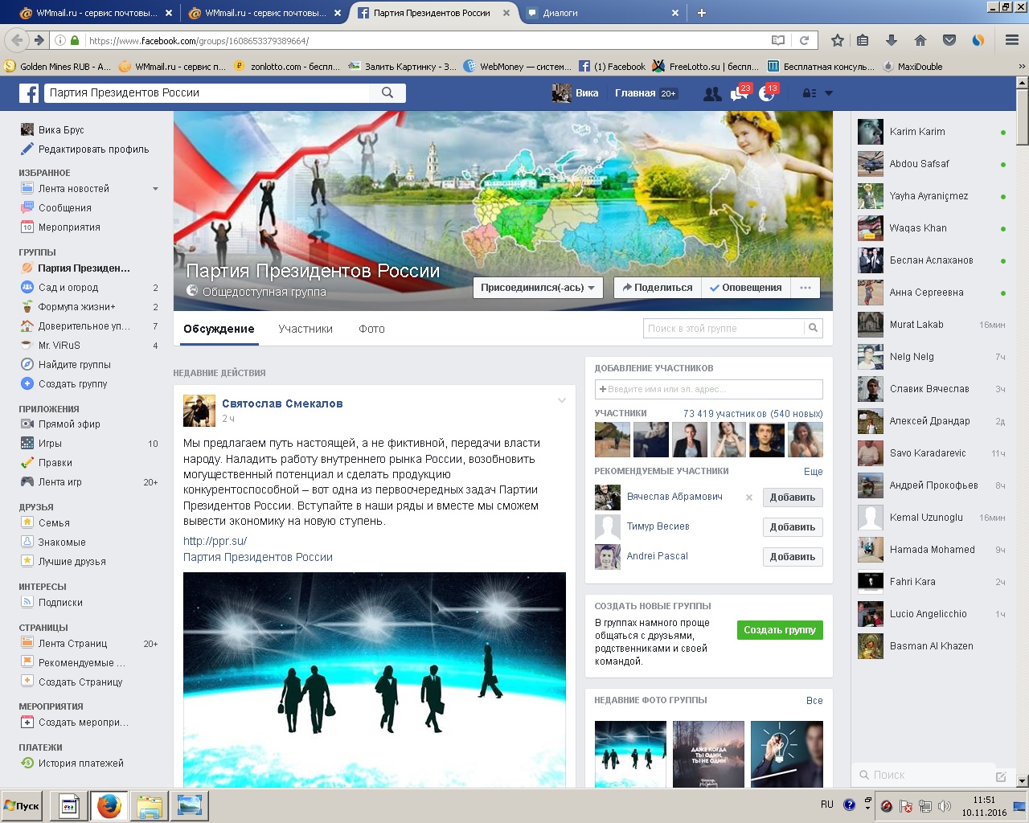Open the three-dots group options menu

coord(806,288)
